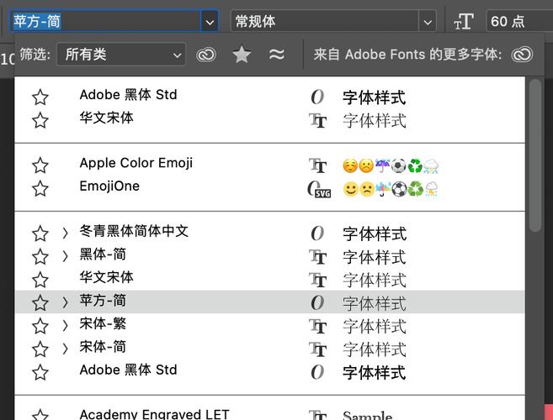
Task: Click TrueType icon on 宋体-繁 row
Action: [x=318, y=327]
